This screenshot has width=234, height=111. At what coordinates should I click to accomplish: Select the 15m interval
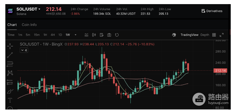(x=37, y=35)
